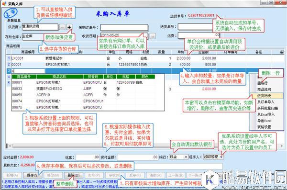
Task: Click the 商品名称 green header in lookup list
Action: 59,77
